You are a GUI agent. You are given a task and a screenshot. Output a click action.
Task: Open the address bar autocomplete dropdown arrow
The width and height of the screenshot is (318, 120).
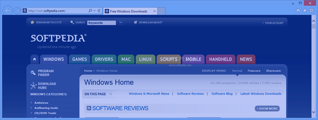[94, 11]
